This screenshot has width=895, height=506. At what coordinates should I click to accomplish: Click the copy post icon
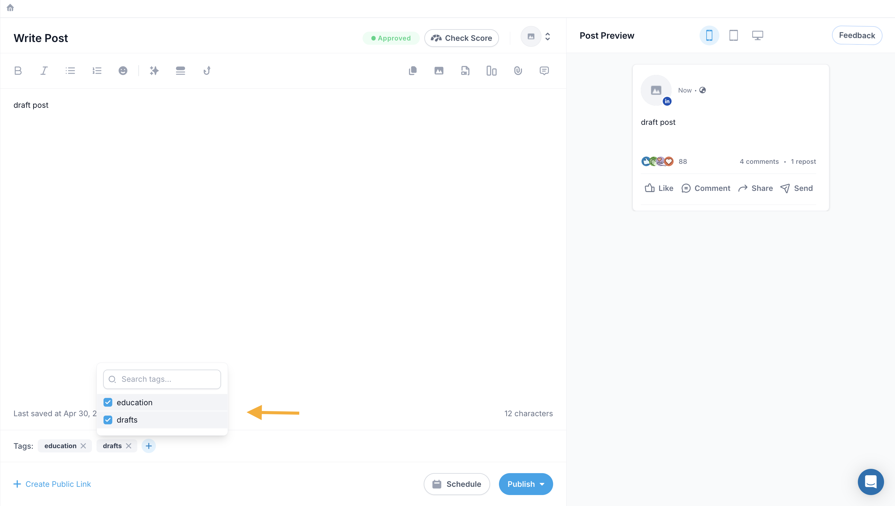(x=412, y=71)
